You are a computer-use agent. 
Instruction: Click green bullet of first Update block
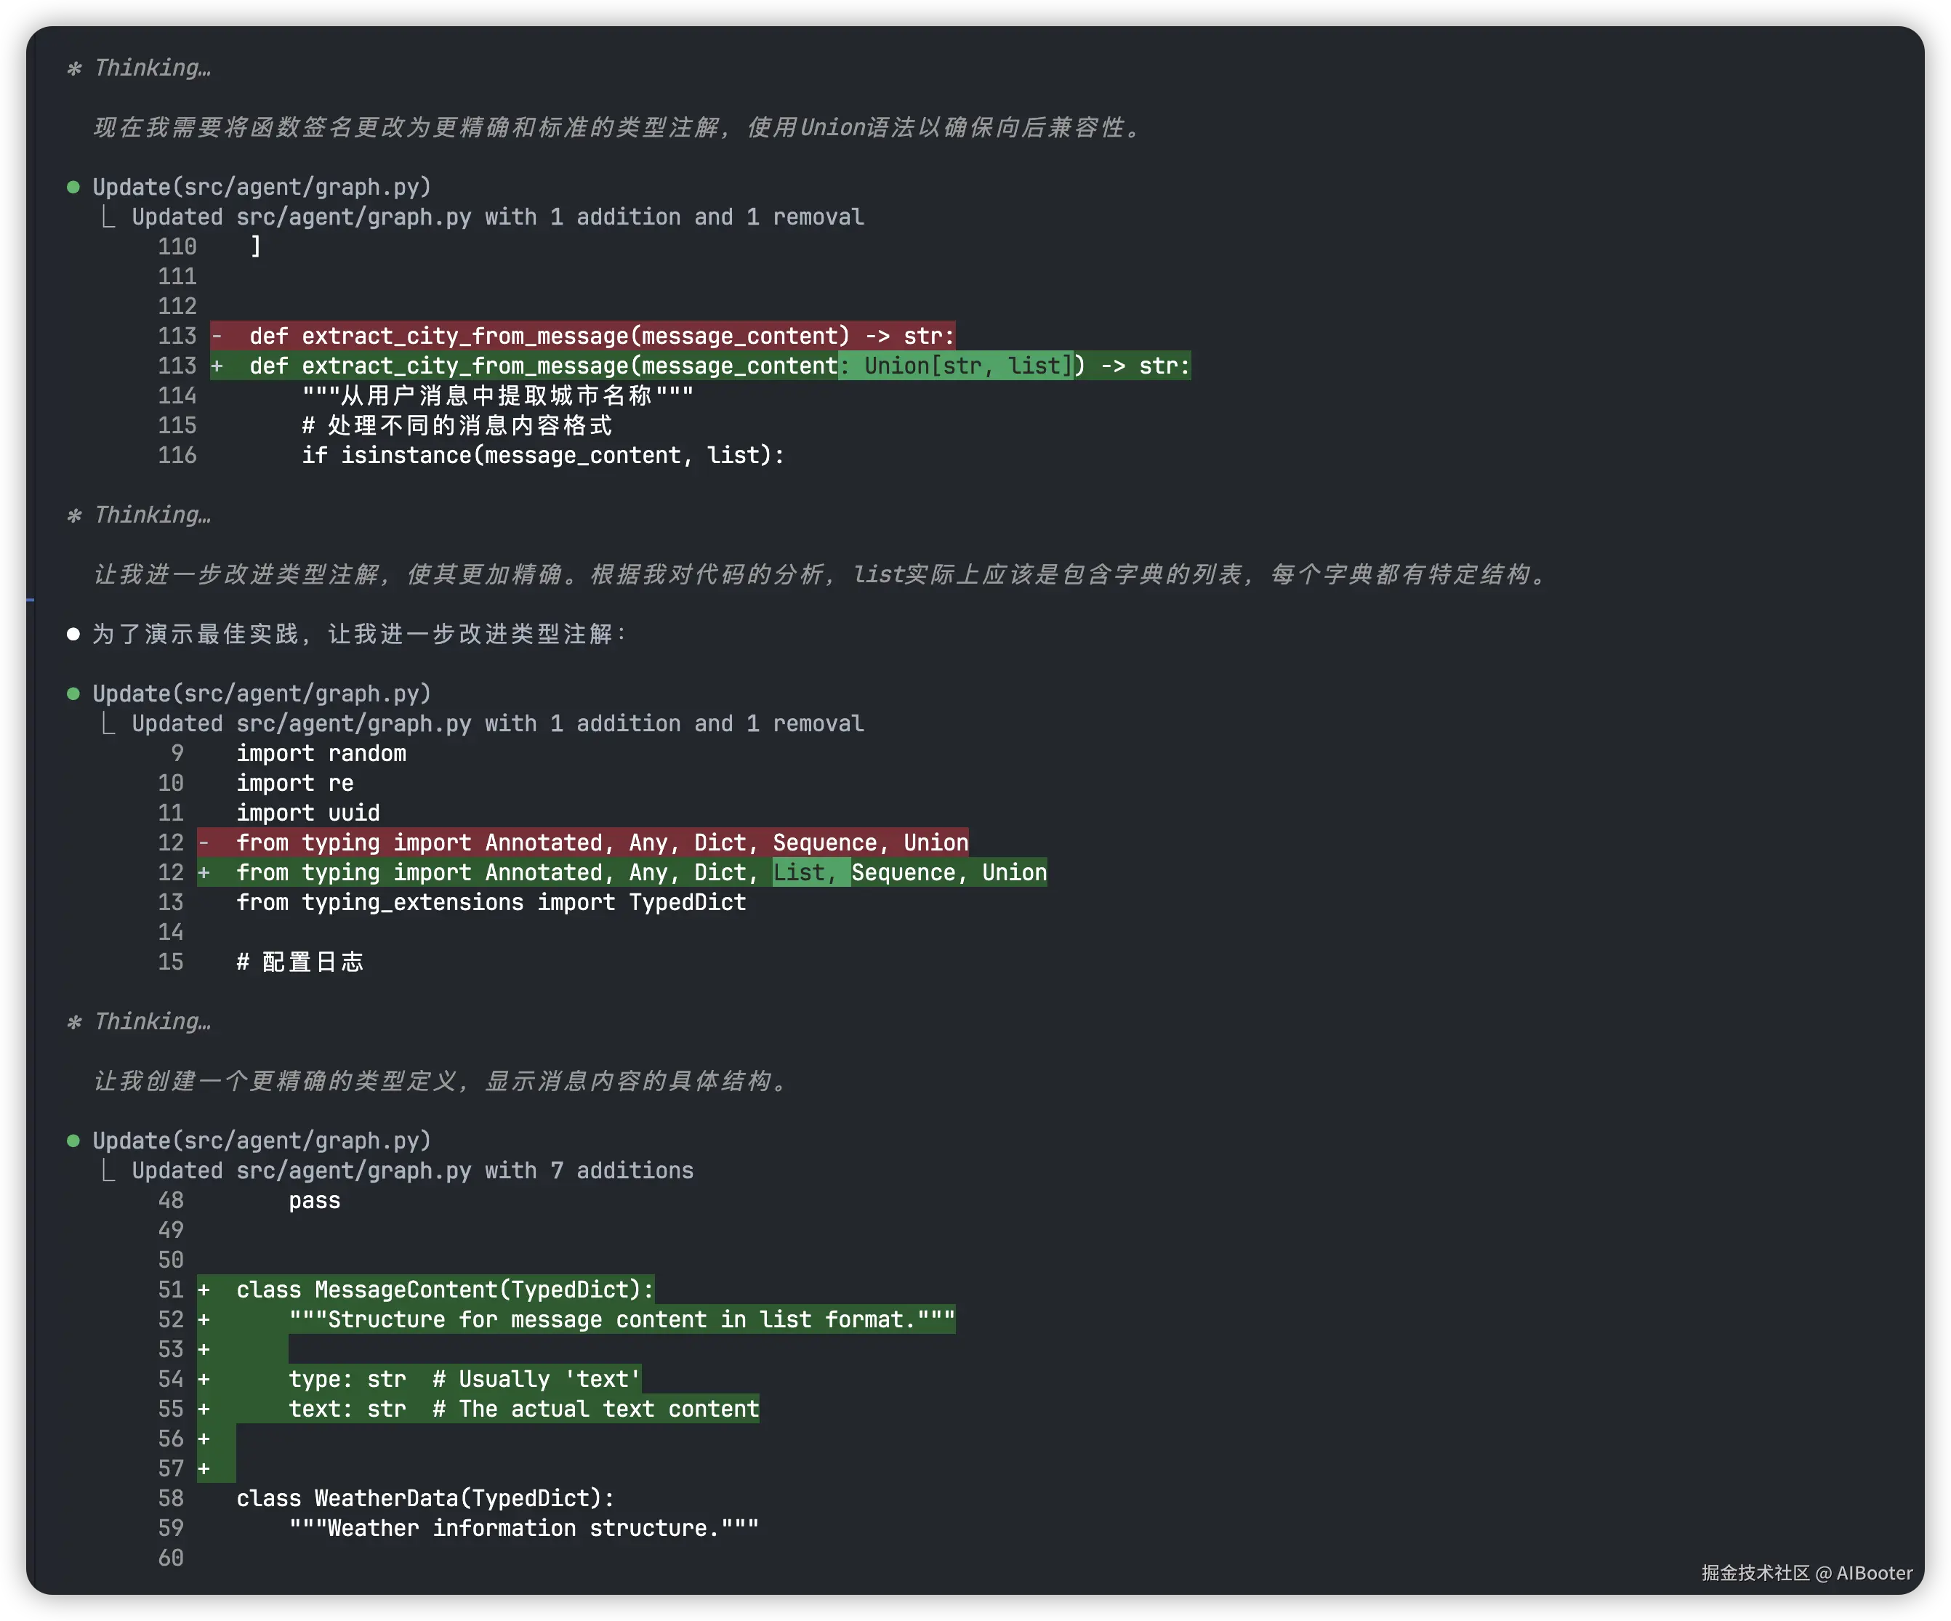click(x=73, y=187)
